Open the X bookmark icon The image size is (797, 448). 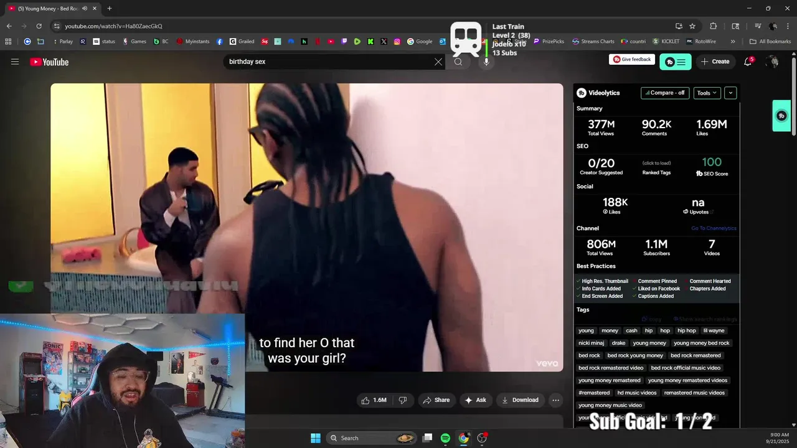click(x=384, y=42)
